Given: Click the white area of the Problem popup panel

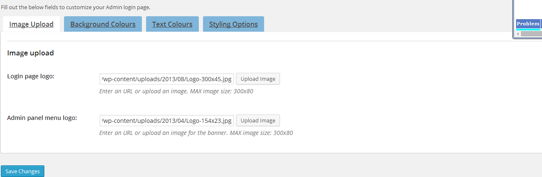Looking at the screenshot, I should (x=528, y=8).
